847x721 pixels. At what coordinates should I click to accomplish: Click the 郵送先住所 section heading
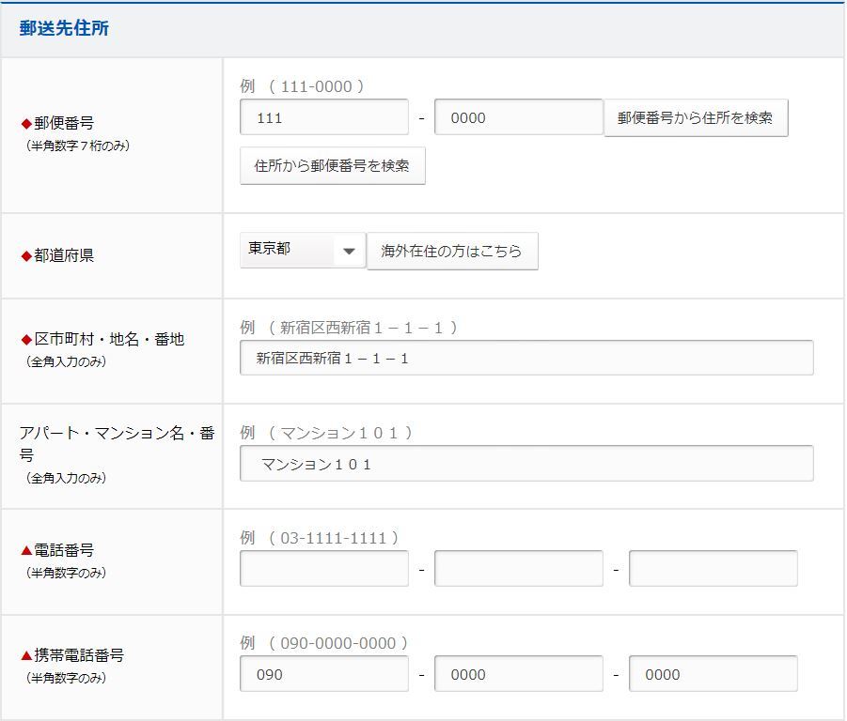pyautogui.click(x=64, y=28)
